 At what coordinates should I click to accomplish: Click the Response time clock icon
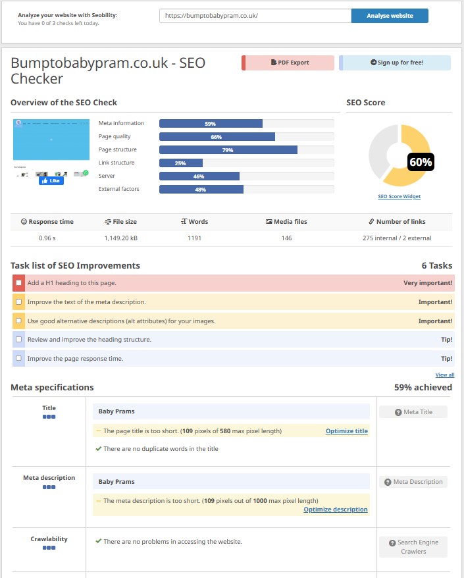point(24,222)
